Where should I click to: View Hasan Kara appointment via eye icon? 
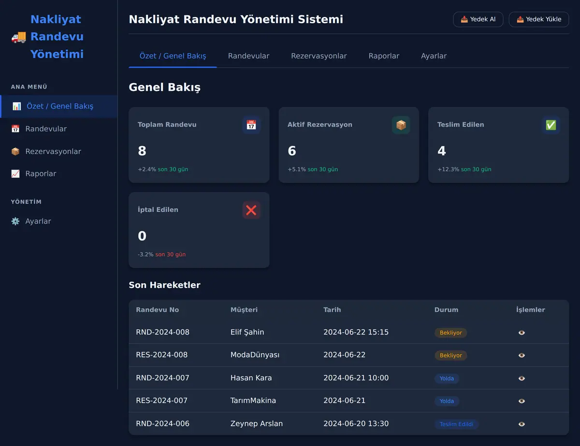coord(522,378)
